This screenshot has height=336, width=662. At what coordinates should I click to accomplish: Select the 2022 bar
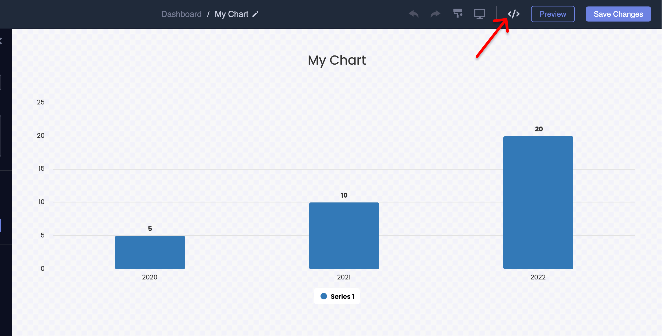tap(538, 202)
